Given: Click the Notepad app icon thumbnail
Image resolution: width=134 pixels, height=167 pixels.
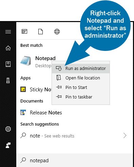Looking at the screenshot, I should click(25, 61).
